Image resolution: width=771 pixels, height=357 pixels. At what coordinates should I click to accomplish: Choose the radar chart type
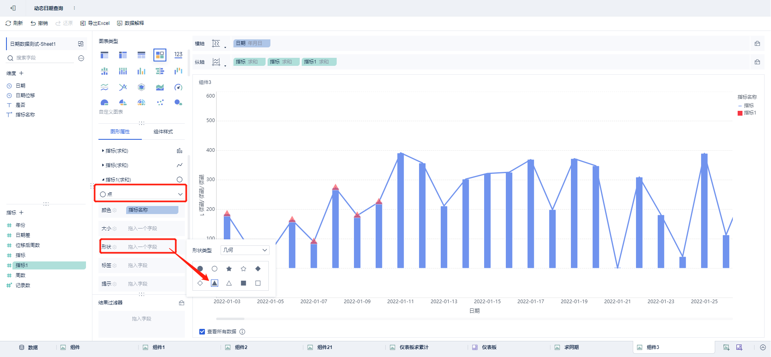[141, 87]
